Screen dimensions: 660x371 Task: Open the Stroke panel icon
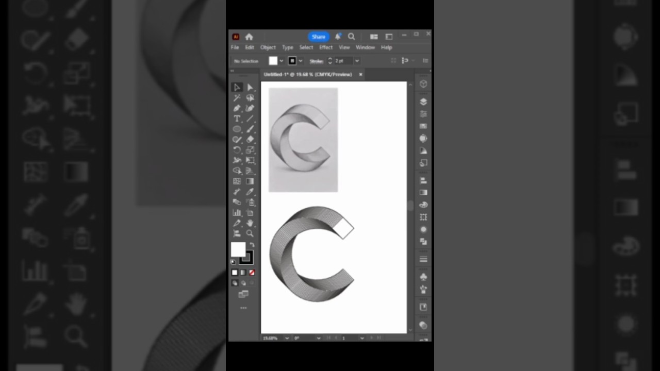[423, 259]
